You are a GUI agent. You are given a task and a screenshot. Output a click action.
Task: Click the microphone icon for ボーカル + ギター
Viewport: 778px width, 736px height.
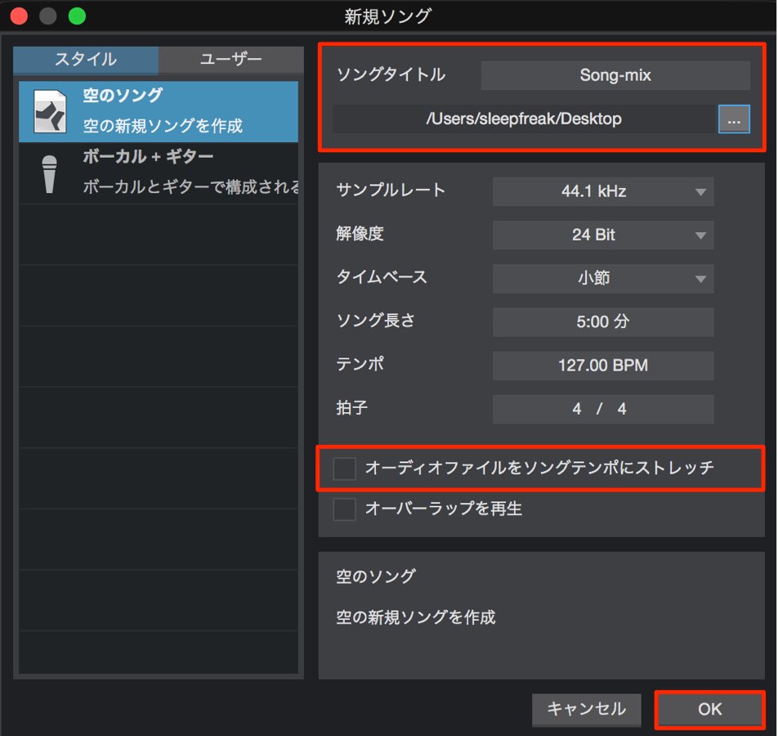click(x=49, y=174)
